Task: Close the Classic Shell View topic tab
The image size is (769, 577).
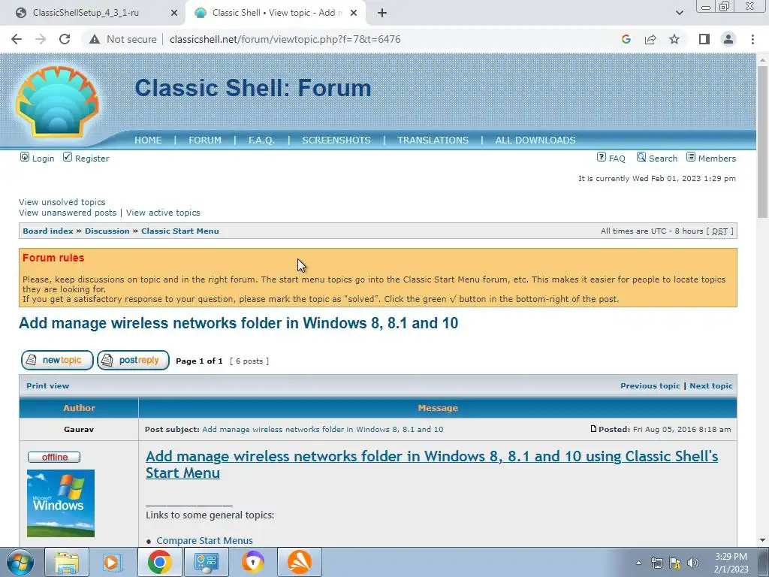Action: 354,14
